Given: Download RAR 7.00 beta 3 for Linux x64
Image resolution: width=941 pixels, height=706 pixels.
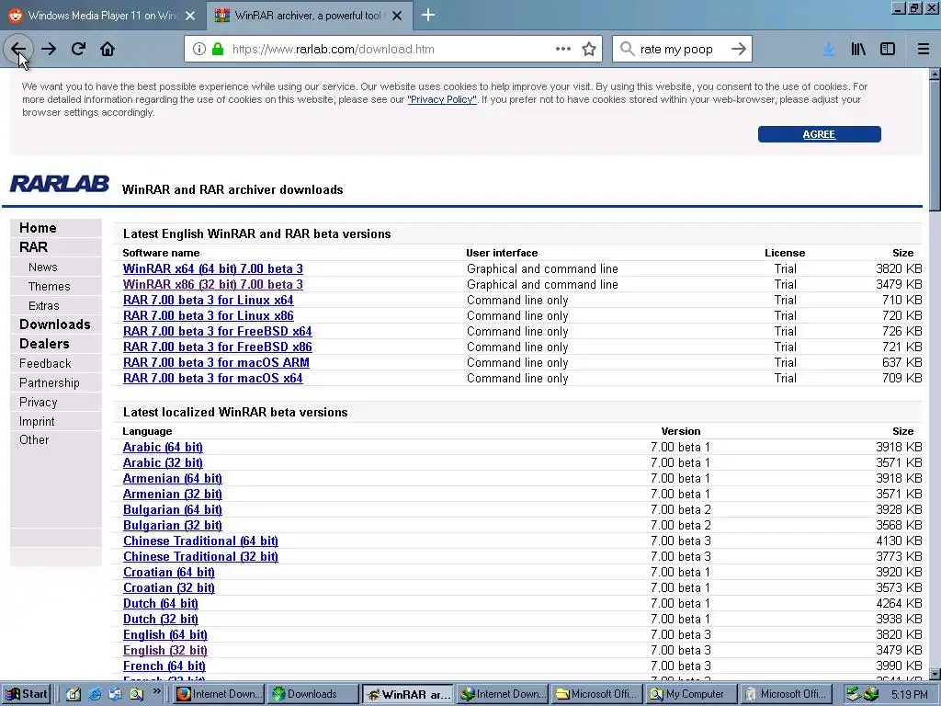Looking at the screenshot, I should [209, 301].
